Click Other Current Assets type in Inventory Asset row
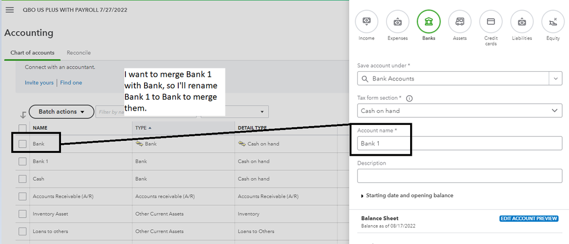Viewport: 569px width, 244px height. [x=159, y=214]
